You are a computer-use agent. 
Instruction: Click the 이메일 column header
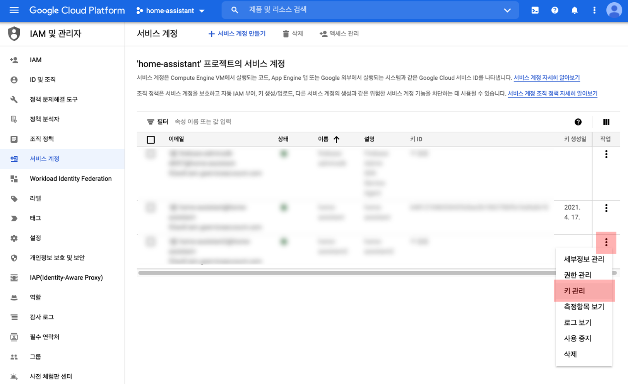[176, 139]
